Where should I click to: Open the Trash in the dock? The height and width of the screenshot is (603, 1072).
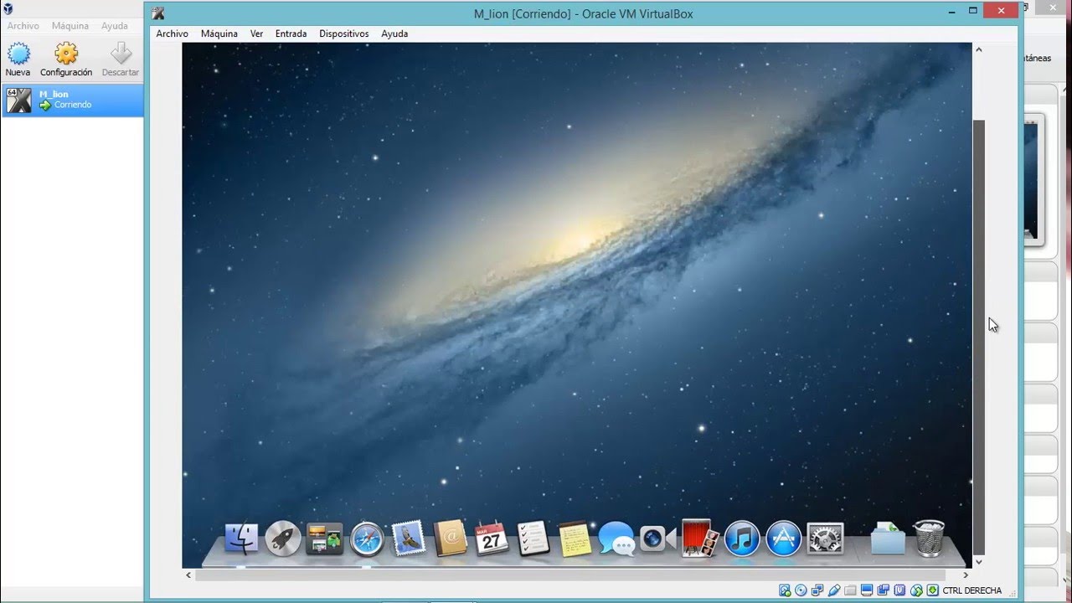tap(929, 539)
